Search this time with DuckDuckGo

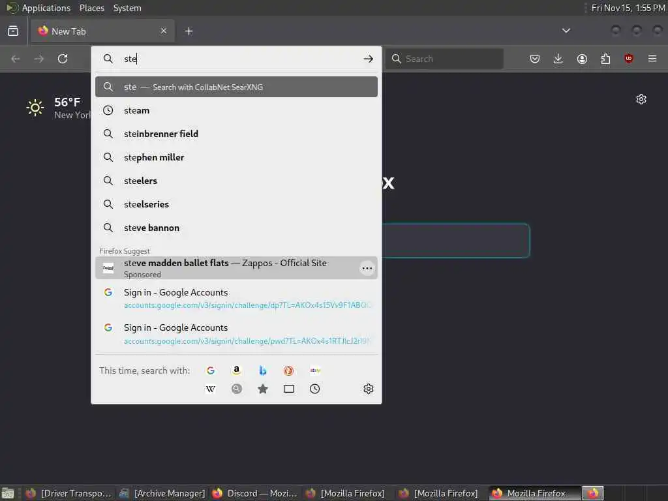(289, 371)
